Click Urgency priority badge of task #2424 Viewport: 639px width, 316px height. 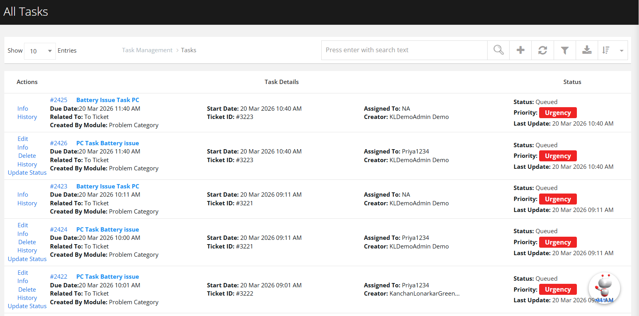point(558,242)
